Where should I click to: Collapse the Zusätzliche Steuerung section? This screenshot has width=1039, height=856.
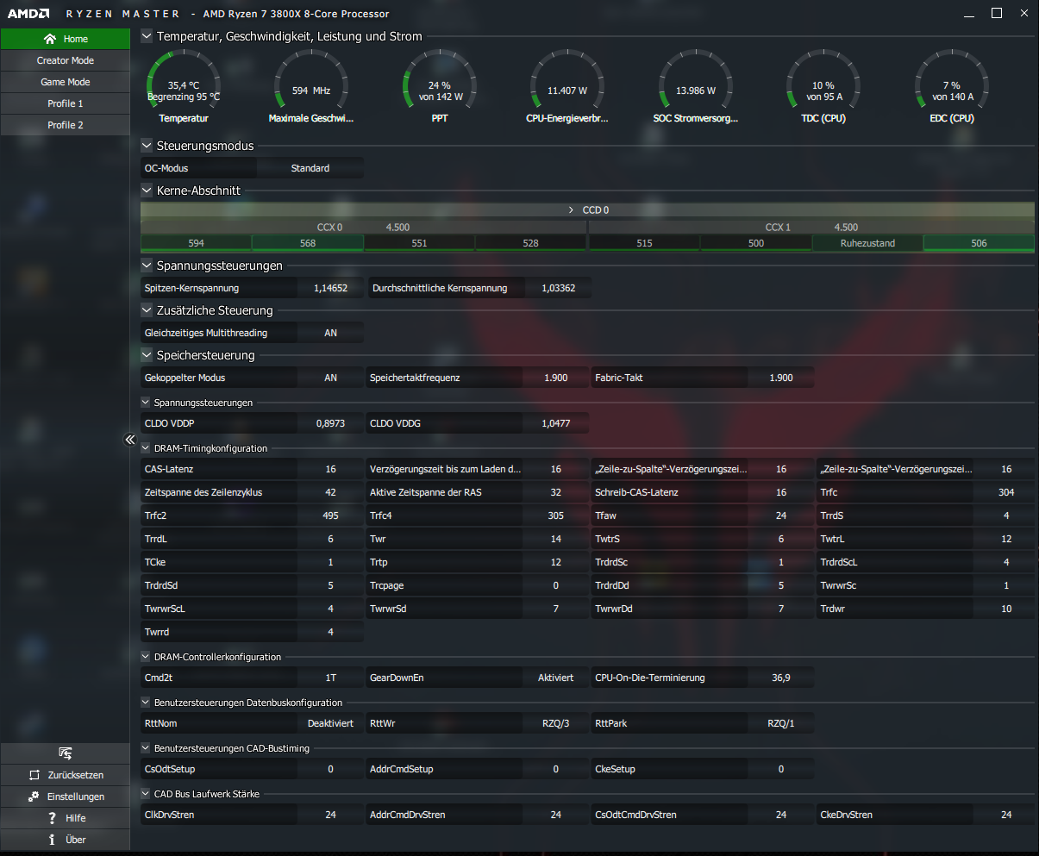tap(146, 310)
